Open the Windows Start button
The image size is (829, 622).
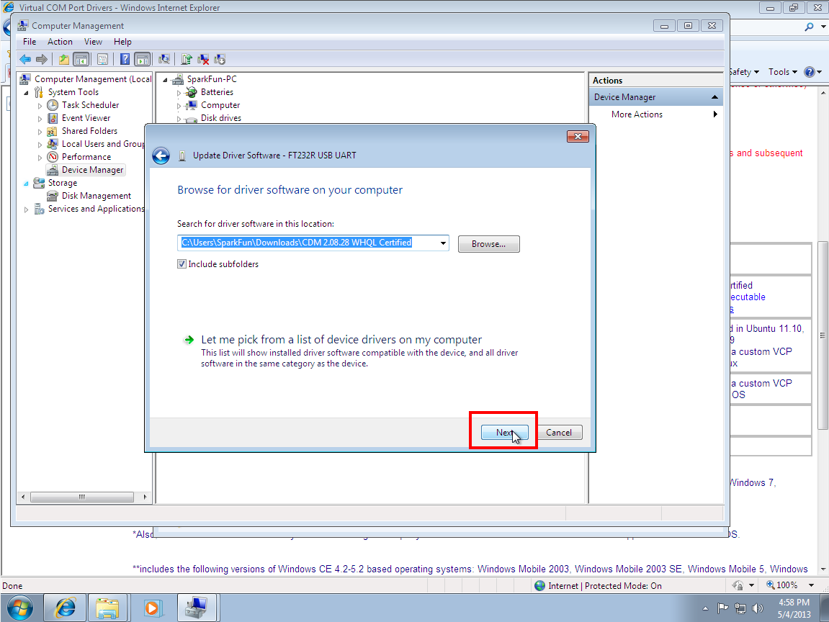(x=20, y=608)
